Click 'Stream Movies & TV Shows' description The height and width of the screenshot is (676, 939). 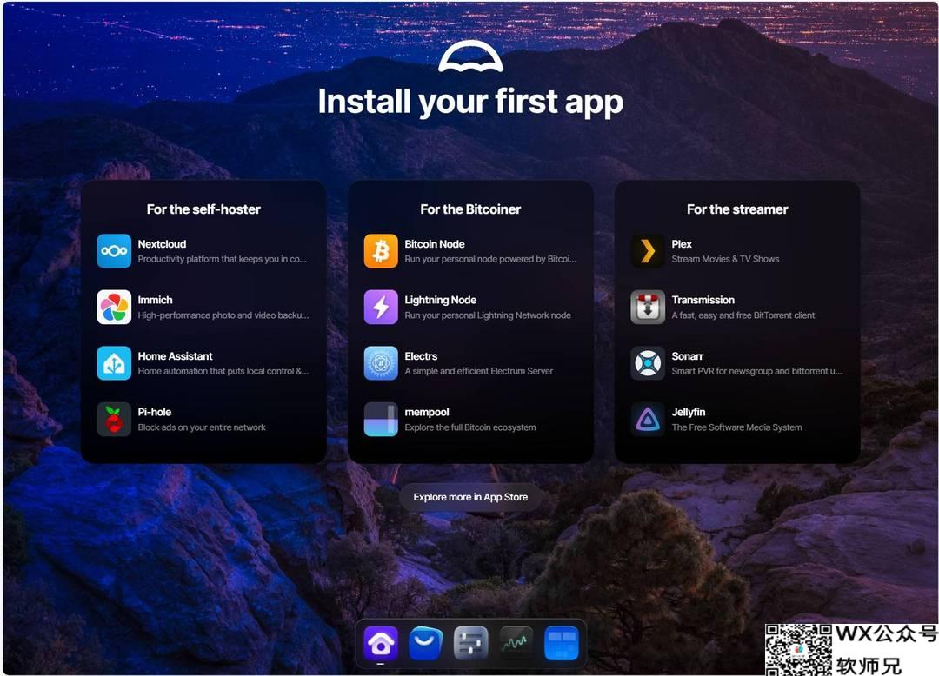725,259
